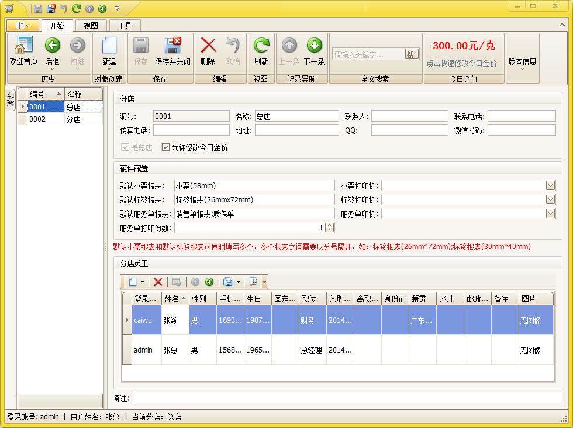The height and width of the screenshot is (428, 573).
Task: Expand new employee dropdown arrow in 分店员工 toolbar
Action: [x=143, y=282]
